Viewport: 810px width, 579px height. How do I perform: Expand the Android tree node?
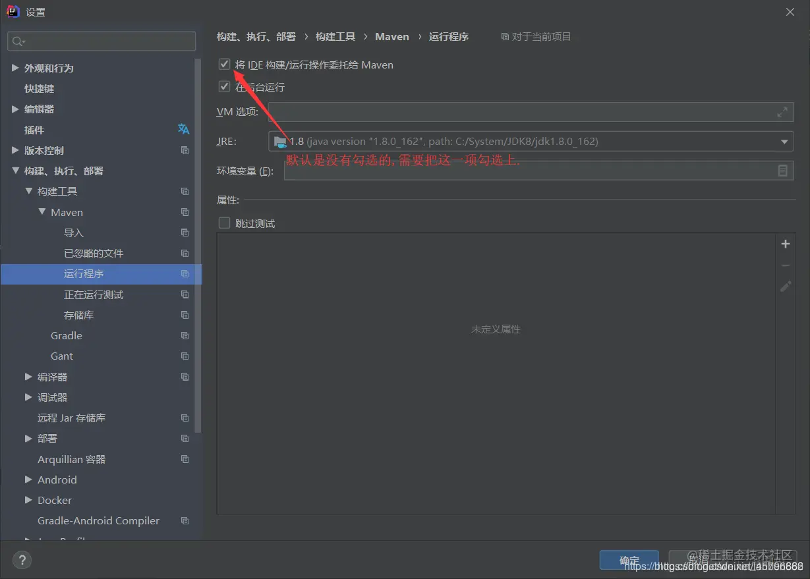[x=28, y=480]
